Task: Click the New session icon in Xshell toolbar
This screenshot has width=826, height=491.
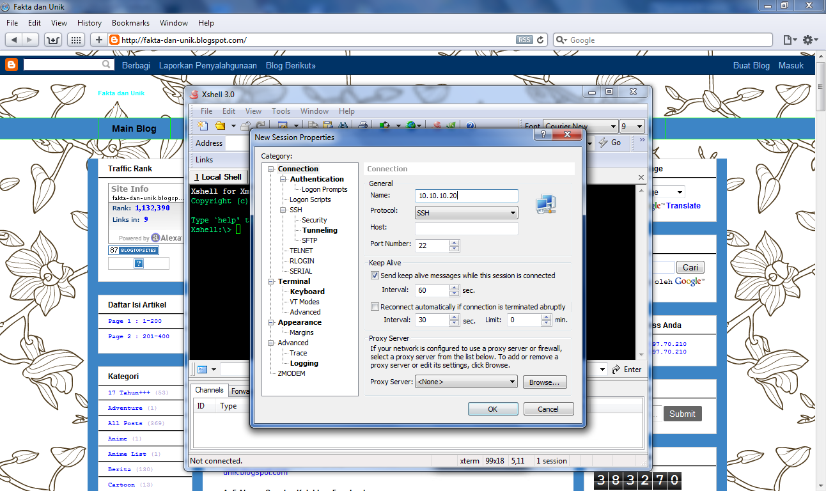Action: (x=203, y=125)
